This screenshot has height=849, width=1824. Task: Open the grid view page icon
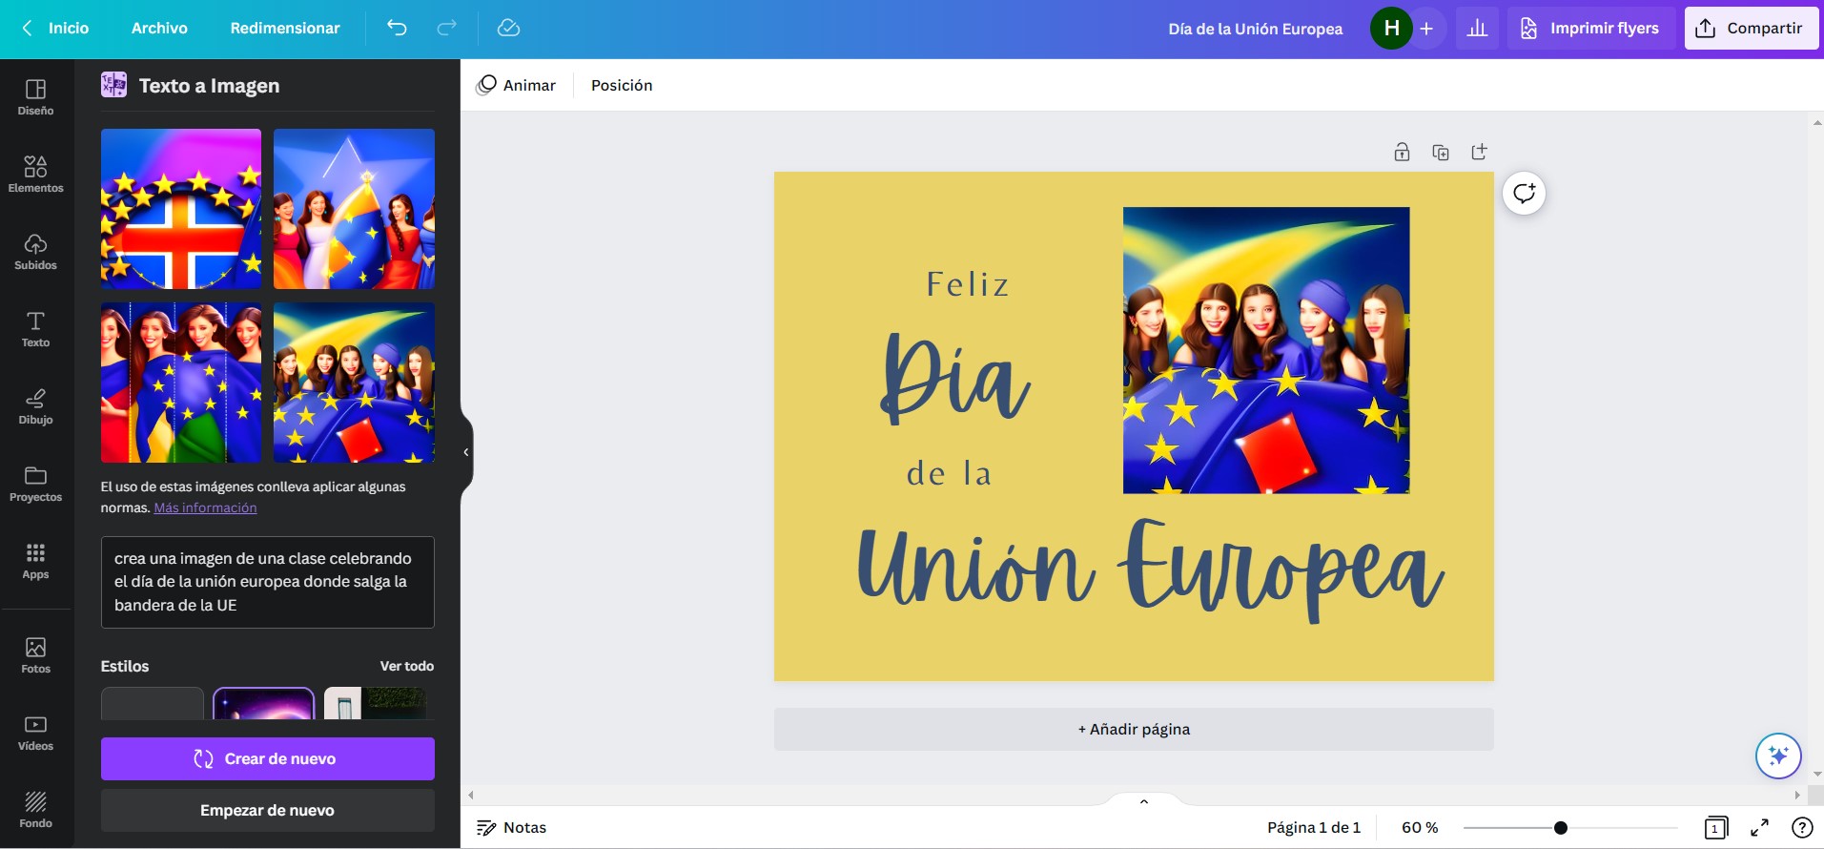[x=1715, y=827]
